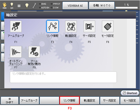Open the アームグループ (F1) icon
The width and height of the screenshot is (140, 110).
pyautogui.click(x=16, y=26)
